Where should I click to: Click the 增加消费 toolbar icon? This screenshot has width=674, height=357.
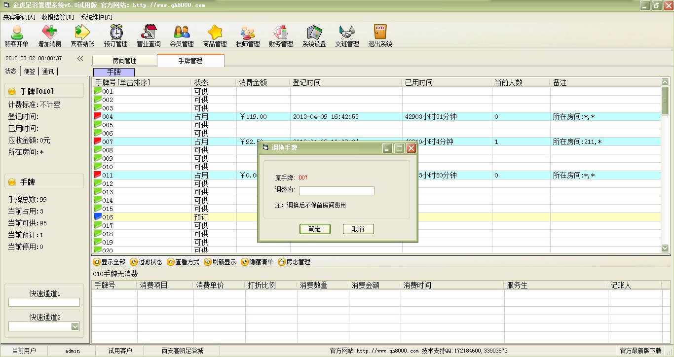[49, 36]
